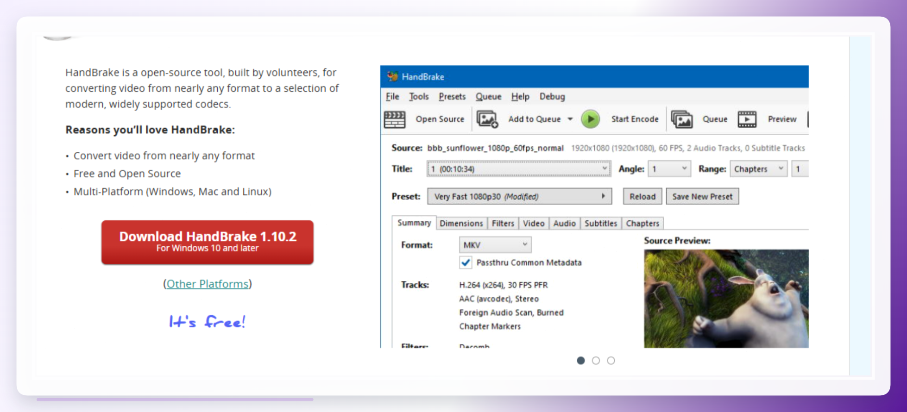The width and height of the screenshot is (907, 412).
Task: Click the "H.264 (x264), 30 FPS PFR" track line
Action: coord(504,285)
